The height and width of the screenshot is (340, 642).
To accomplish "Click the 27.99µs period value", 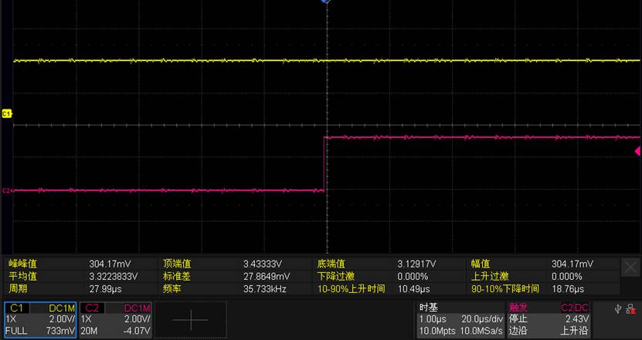I will [104, 289].
